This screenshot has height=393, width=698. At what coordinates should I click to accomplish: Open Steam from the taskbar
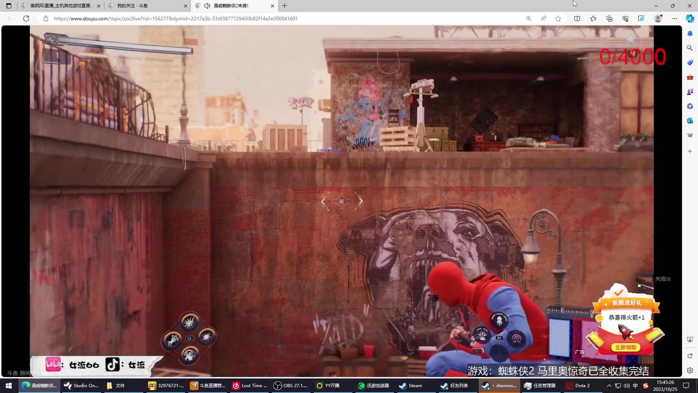[415, 386]
